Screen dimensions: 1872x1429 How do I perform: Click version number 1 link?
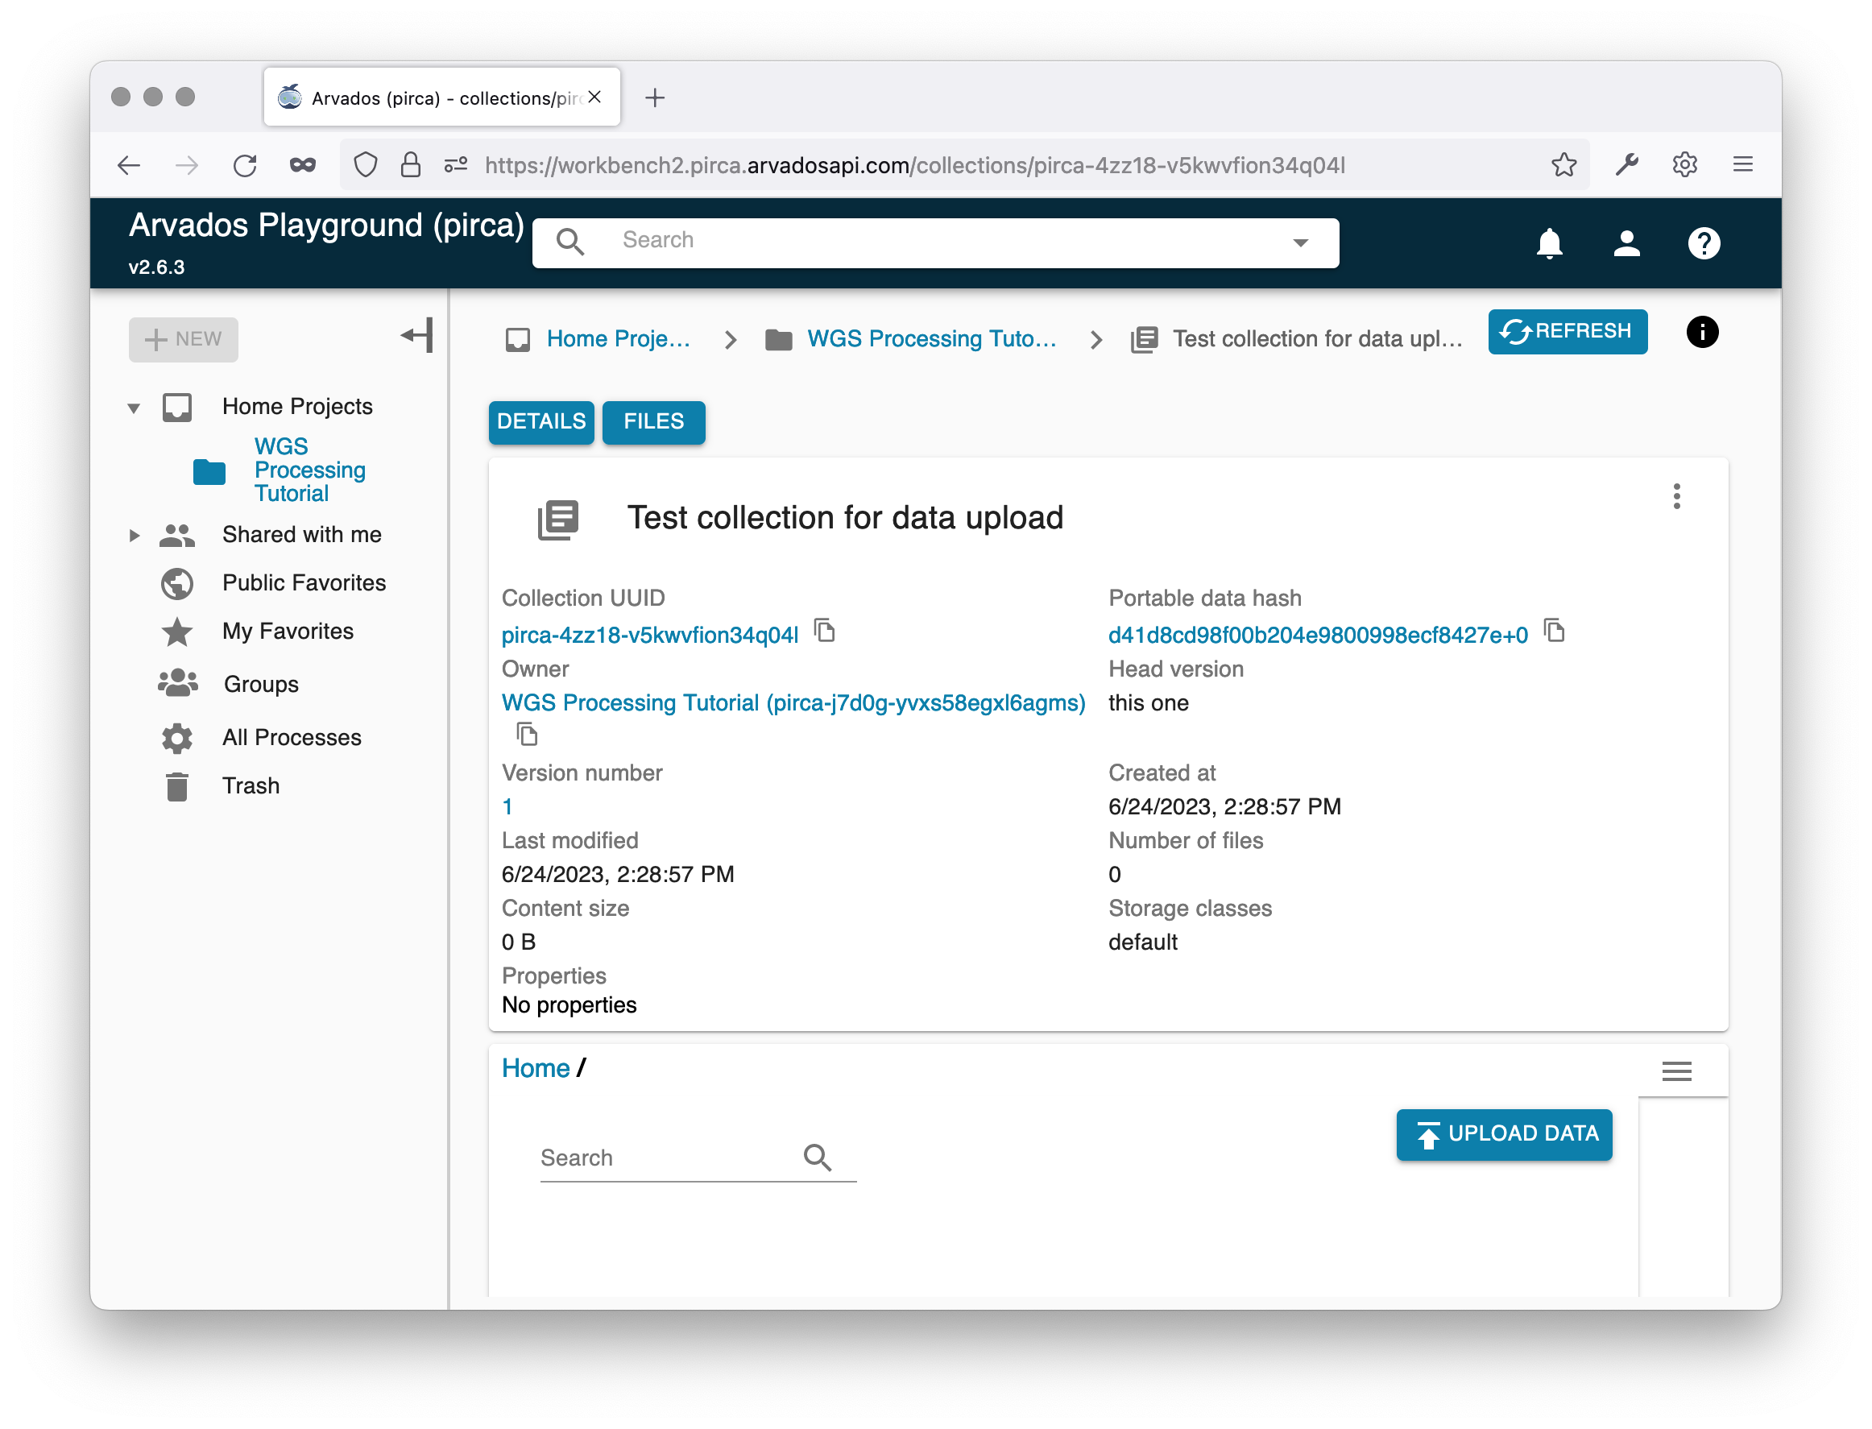pos(507,806)
